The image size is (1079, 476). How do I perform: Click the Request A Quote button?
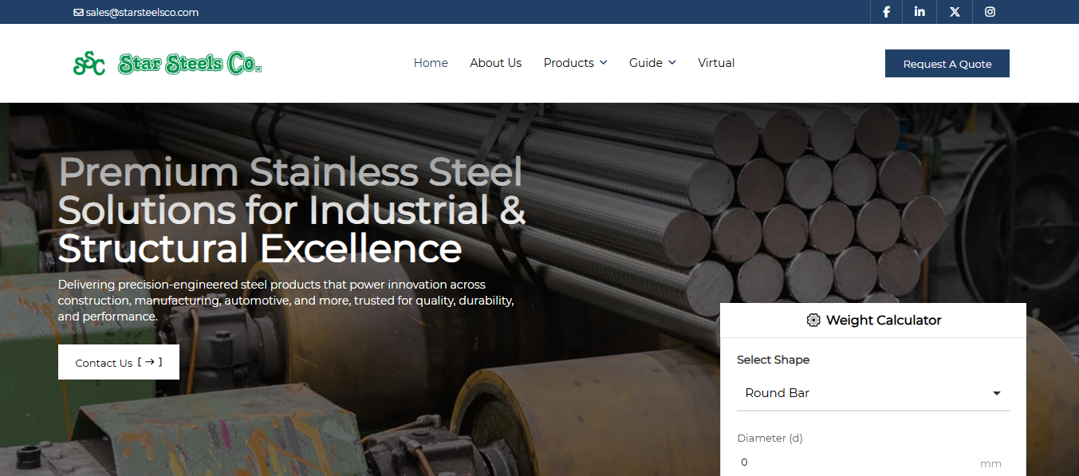pos(947,64)
